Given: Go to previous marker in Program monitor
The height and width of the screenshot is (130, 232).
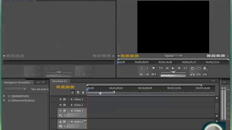Looking at the screenshot, I should (161, 68).
